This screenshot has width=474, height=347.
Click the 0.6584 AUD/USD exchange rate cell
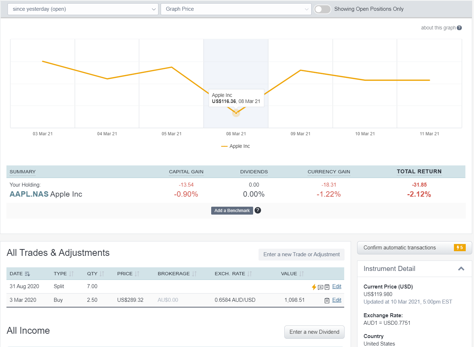pyautogui.click(x=235, y=300)
